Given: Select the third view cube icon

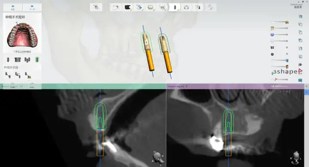Looking at the screenshot, I should [x=300, y=32].
